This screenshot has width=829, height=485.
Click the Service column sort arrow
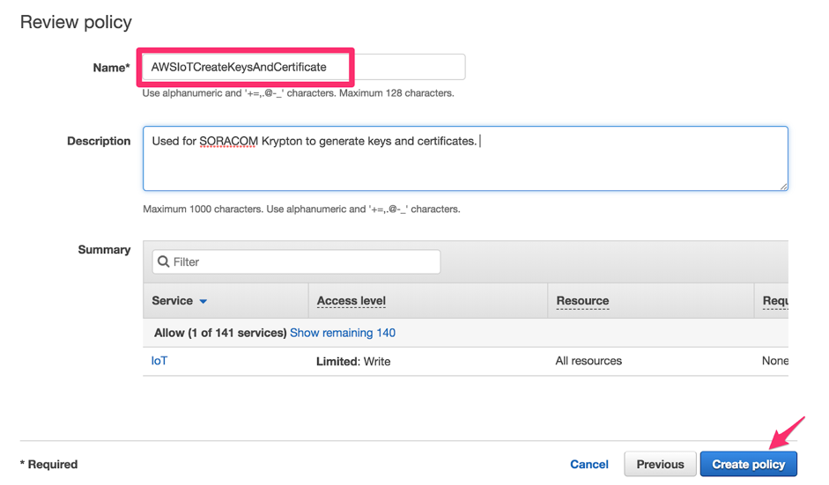[x=204, y=301]
